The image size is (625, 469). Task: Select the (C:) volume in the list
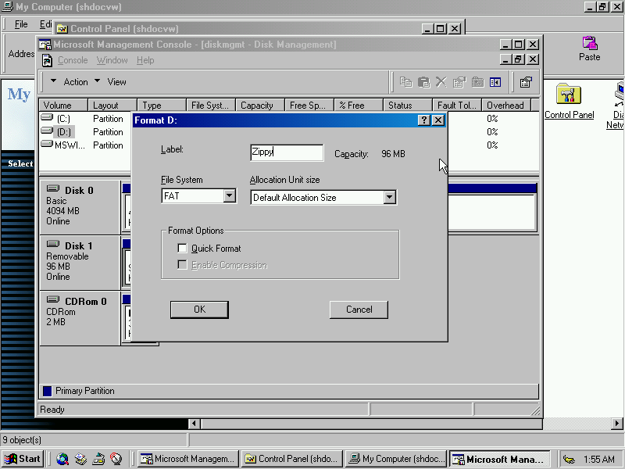[62, 119]
